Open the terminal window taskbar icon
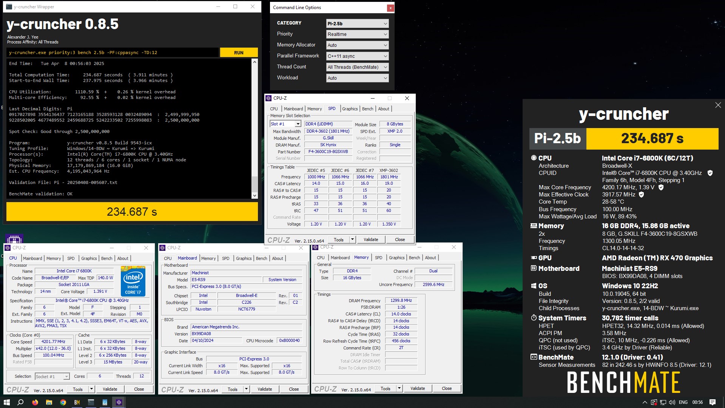 91,402
